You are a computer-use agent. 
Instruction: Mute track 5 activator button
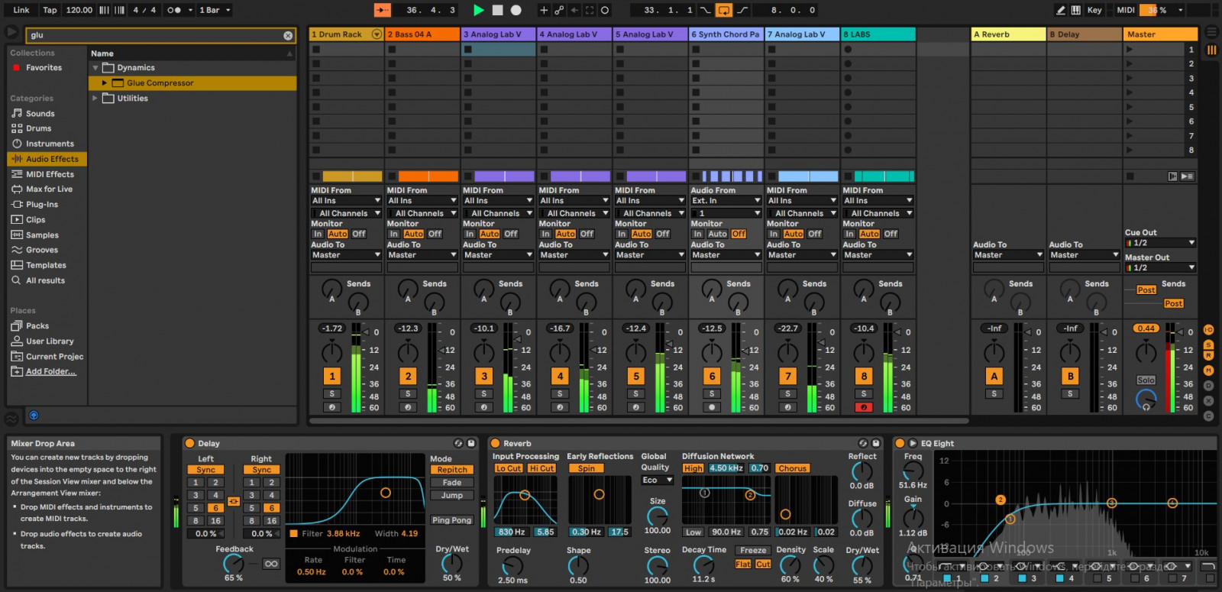(636, 376)
